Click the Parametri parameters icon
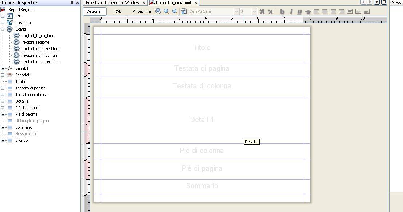The height and width of the screenshot is (212, 403). (x=10, y=23)
